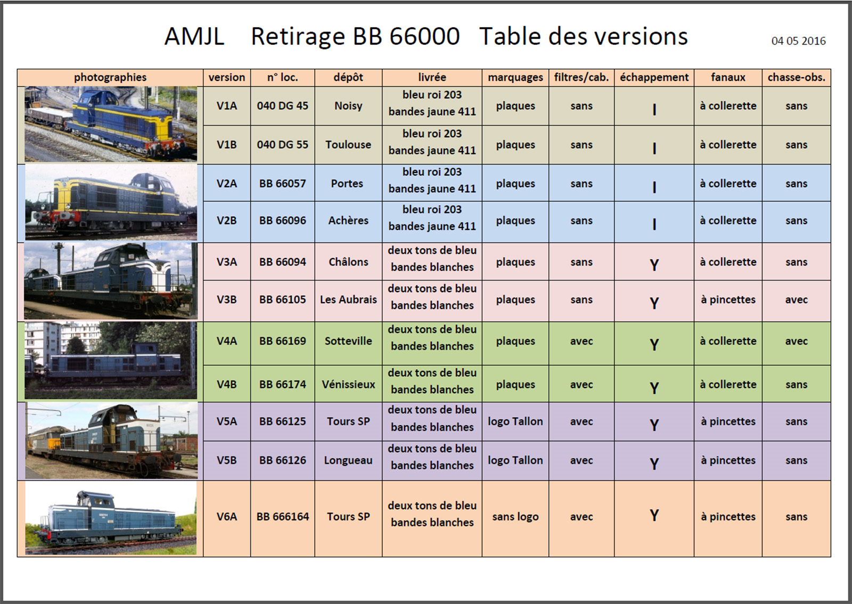Click the 'sans logo' cell in V6A row
This screenshot has width=852, height=604.
(515, 517)
